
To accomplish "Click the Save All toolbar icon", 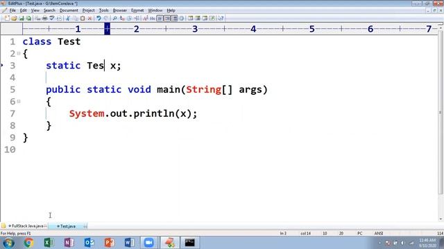I will tap(29, 19).
